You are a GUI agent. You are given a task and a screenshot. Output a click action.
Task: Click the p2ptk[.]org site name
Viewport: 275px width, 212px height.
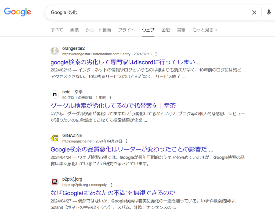click(72, 179)
